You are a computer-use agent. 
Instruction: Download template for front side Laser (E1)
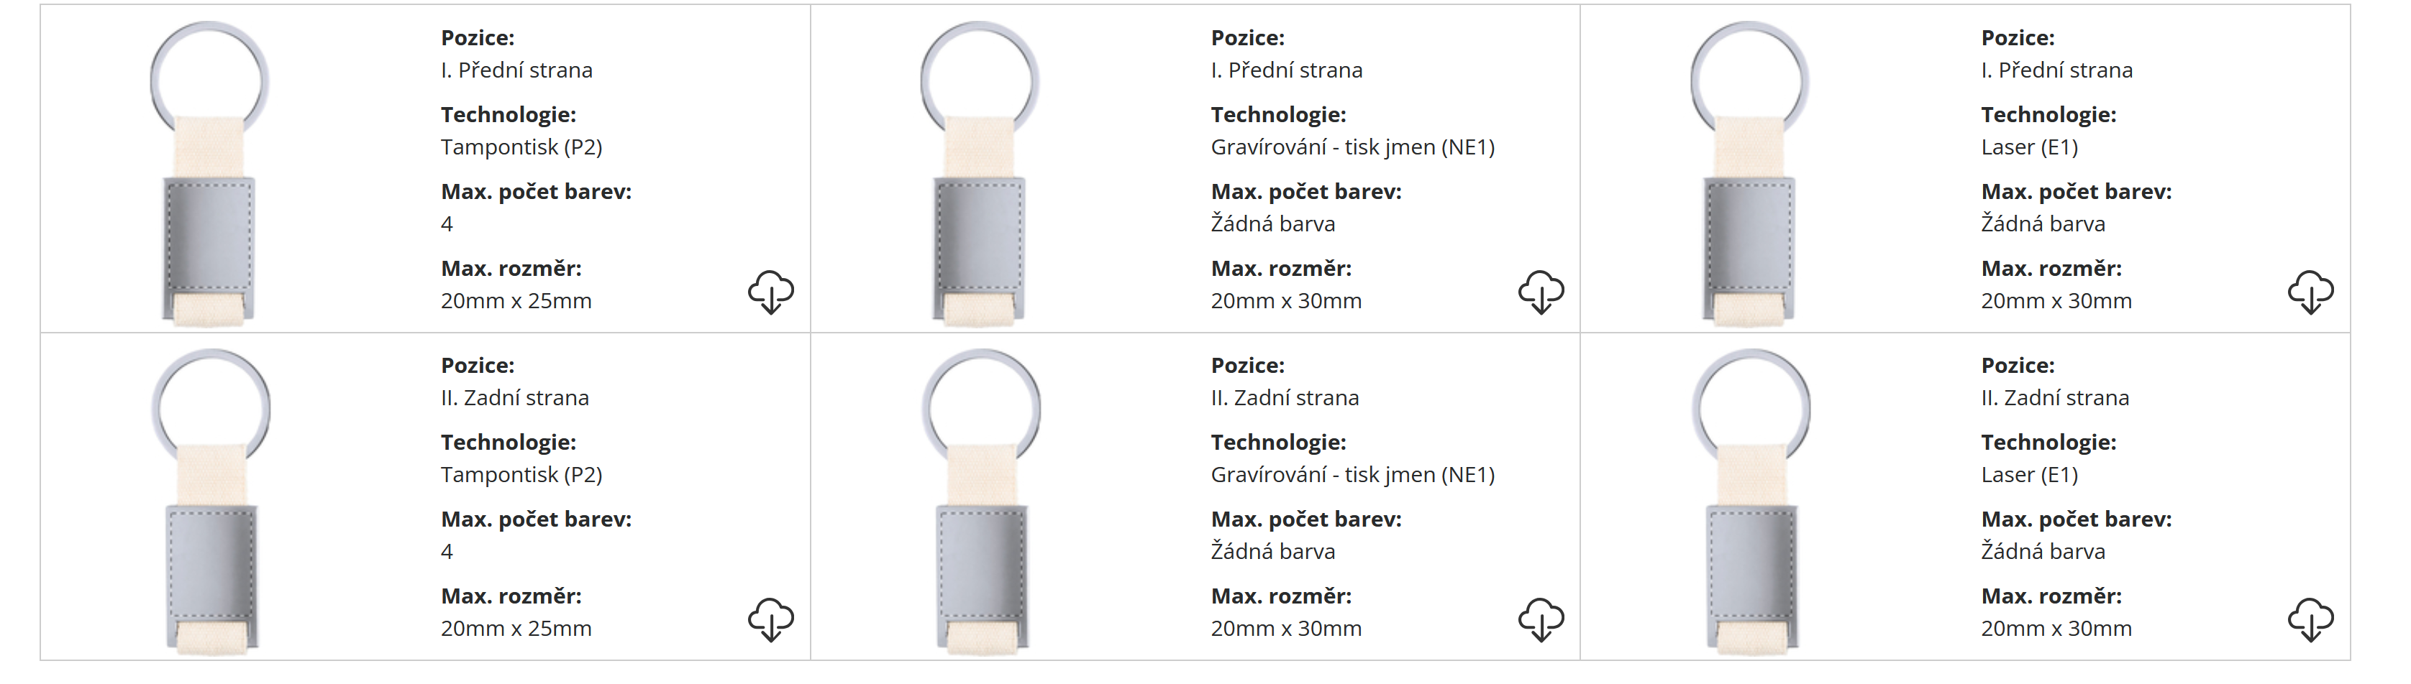coord(2310,292)
